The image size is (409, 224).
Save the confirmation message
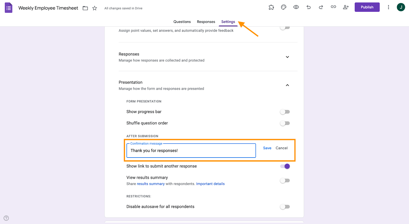point(267,148)
